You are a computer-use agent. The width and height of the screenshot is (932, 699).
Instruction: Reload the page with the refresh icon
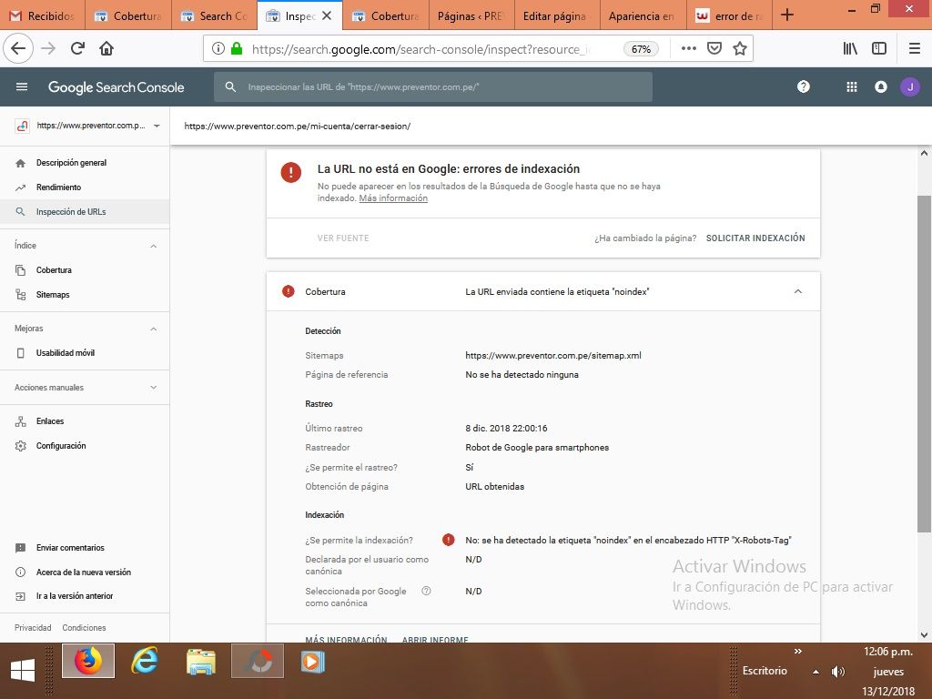(77, 49)
